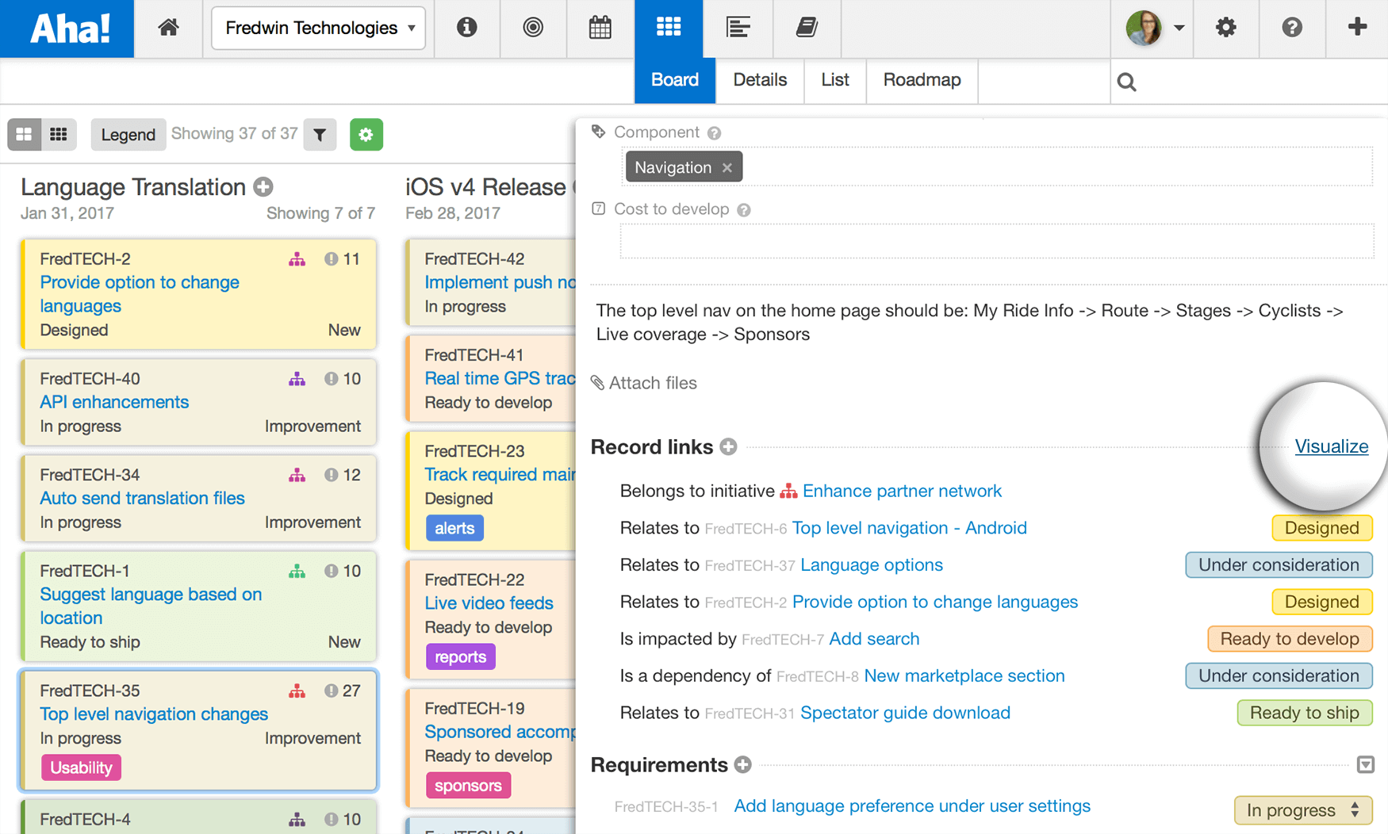The width and height of the screenshot is (1388, 834).
Task: Remove the Navigation component tag
Action: point(727,167)
